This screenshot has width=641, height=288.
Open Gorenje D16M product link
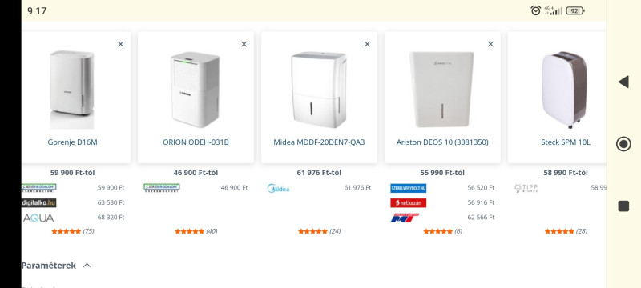point(72,142)
